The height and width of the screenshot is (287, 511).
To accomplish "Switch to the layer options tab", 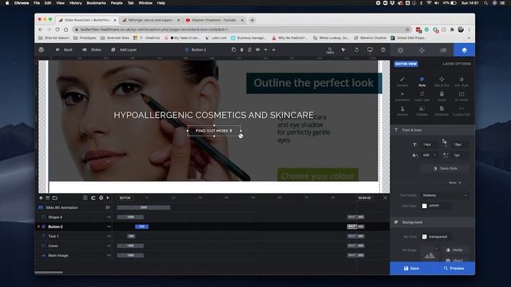I will 464,50.
